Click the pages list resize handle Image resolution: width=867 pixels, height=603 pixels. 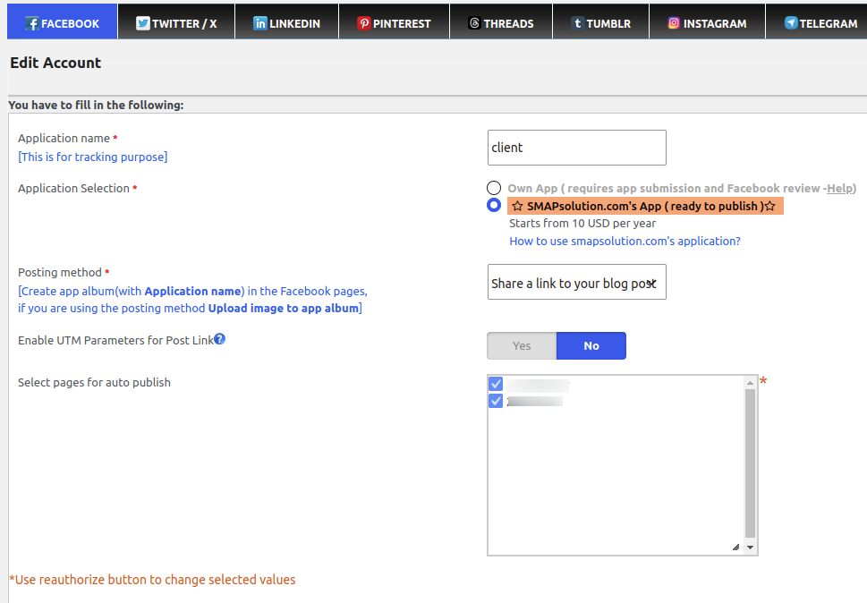coord(736,548)
